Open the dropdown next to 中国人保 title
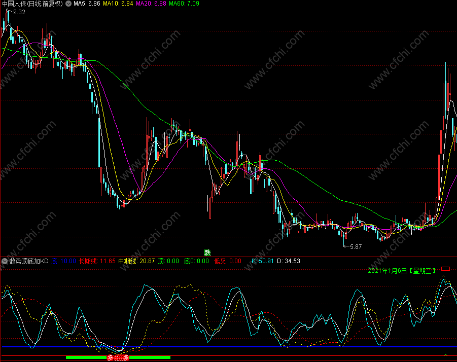The image size is (457, 362). tap(68, 4)
